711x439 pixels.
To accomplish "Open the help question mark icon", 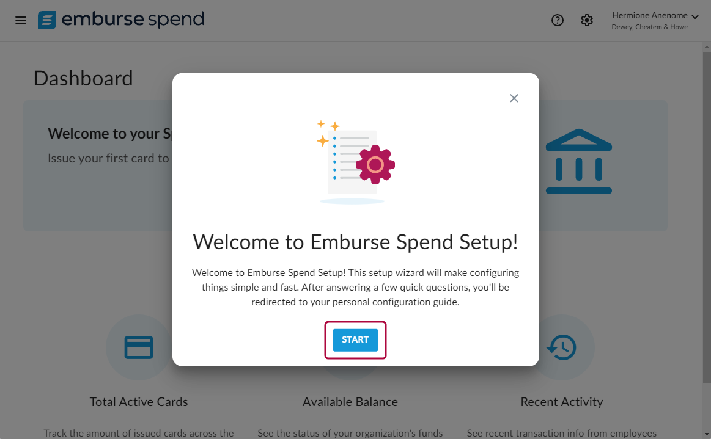I will pyautogui.click(x=558, y=20).
